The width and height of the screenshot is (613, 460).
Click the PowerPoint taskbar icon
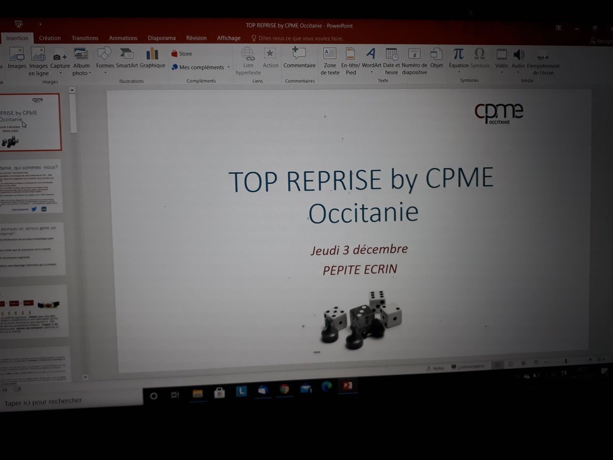pos(348,385)
